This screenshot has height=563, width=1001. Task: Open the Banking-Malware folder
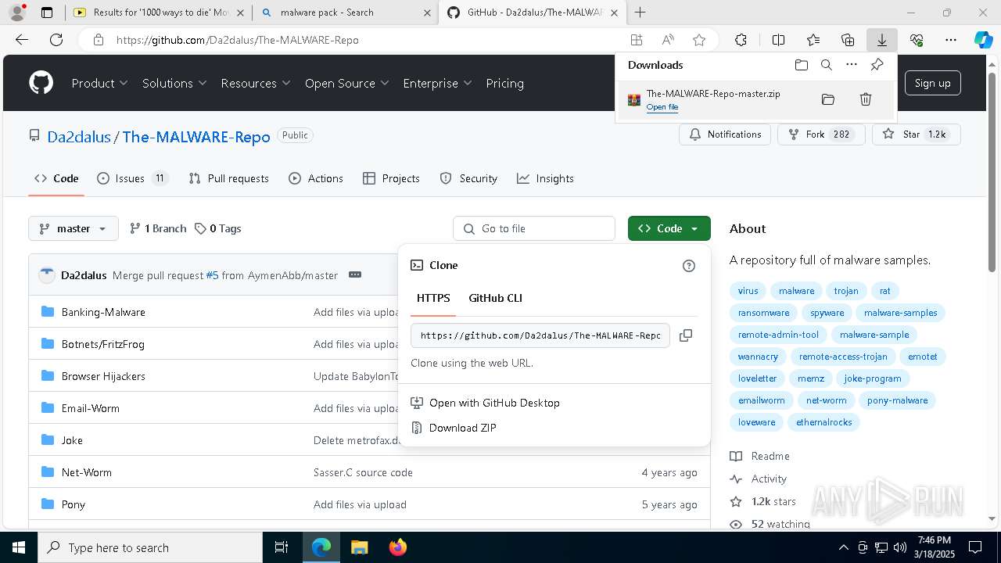[103, 312]
